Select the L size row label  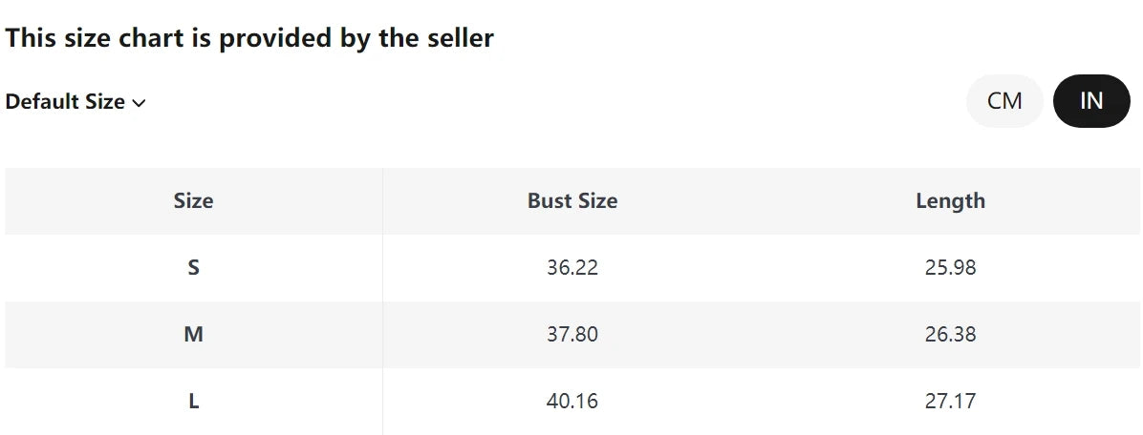(x=193, y=402)
